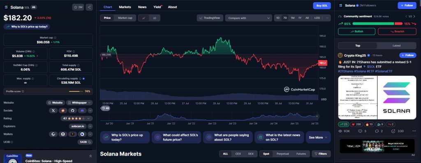Screen dimensions: 421x163
Task: Vote Bullish on community sentiment
Action: click(x=356, y=32)
